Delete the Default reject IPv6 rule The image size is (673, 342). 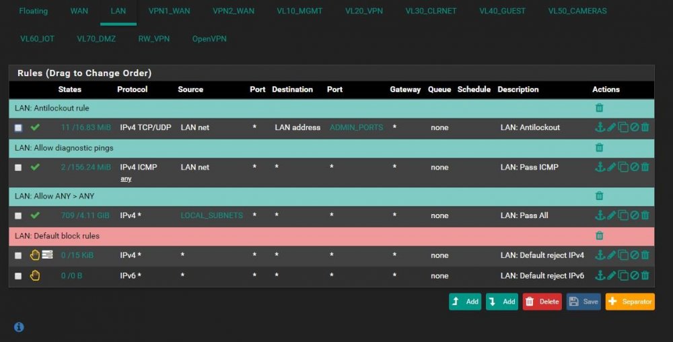[645, 275]
